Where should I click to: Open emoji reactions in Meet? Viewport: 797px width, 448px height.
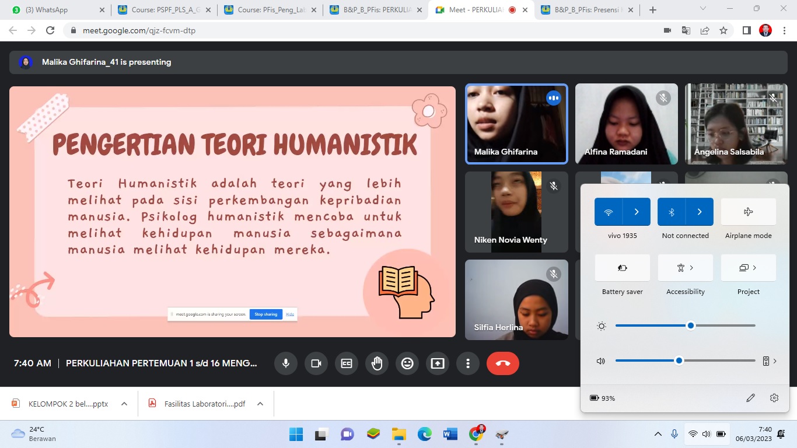pos(407,363)
